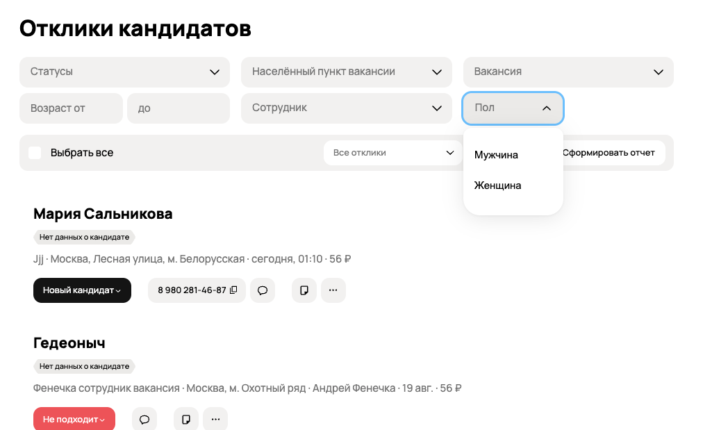
Task: Open note icon for Мария Сальникова
Action: (304, 290)
